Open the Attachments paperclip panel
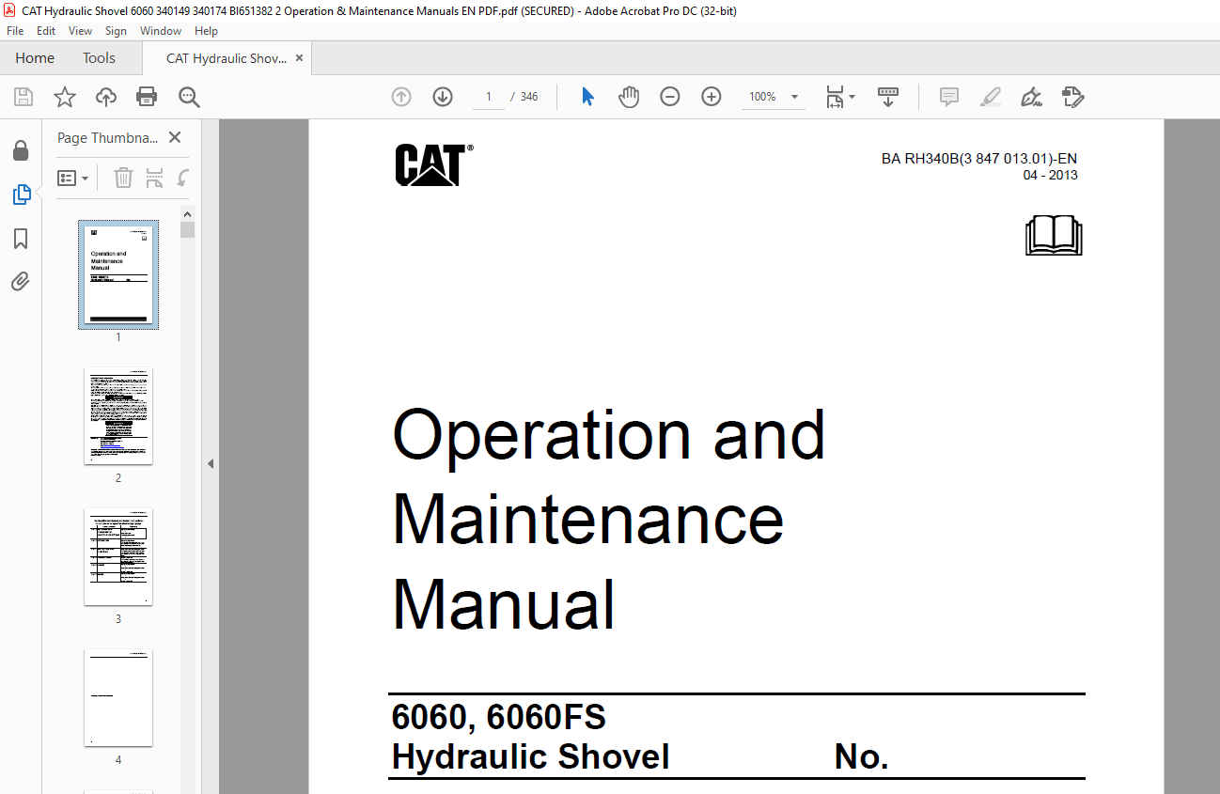1220x794 pixels. pyautogui.click(x=21, y=281)
